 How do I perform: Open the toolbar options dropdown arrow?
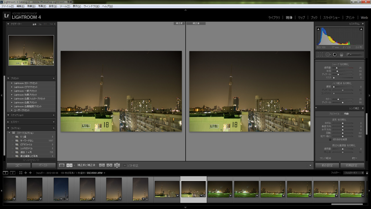click(x=310, y=165)
